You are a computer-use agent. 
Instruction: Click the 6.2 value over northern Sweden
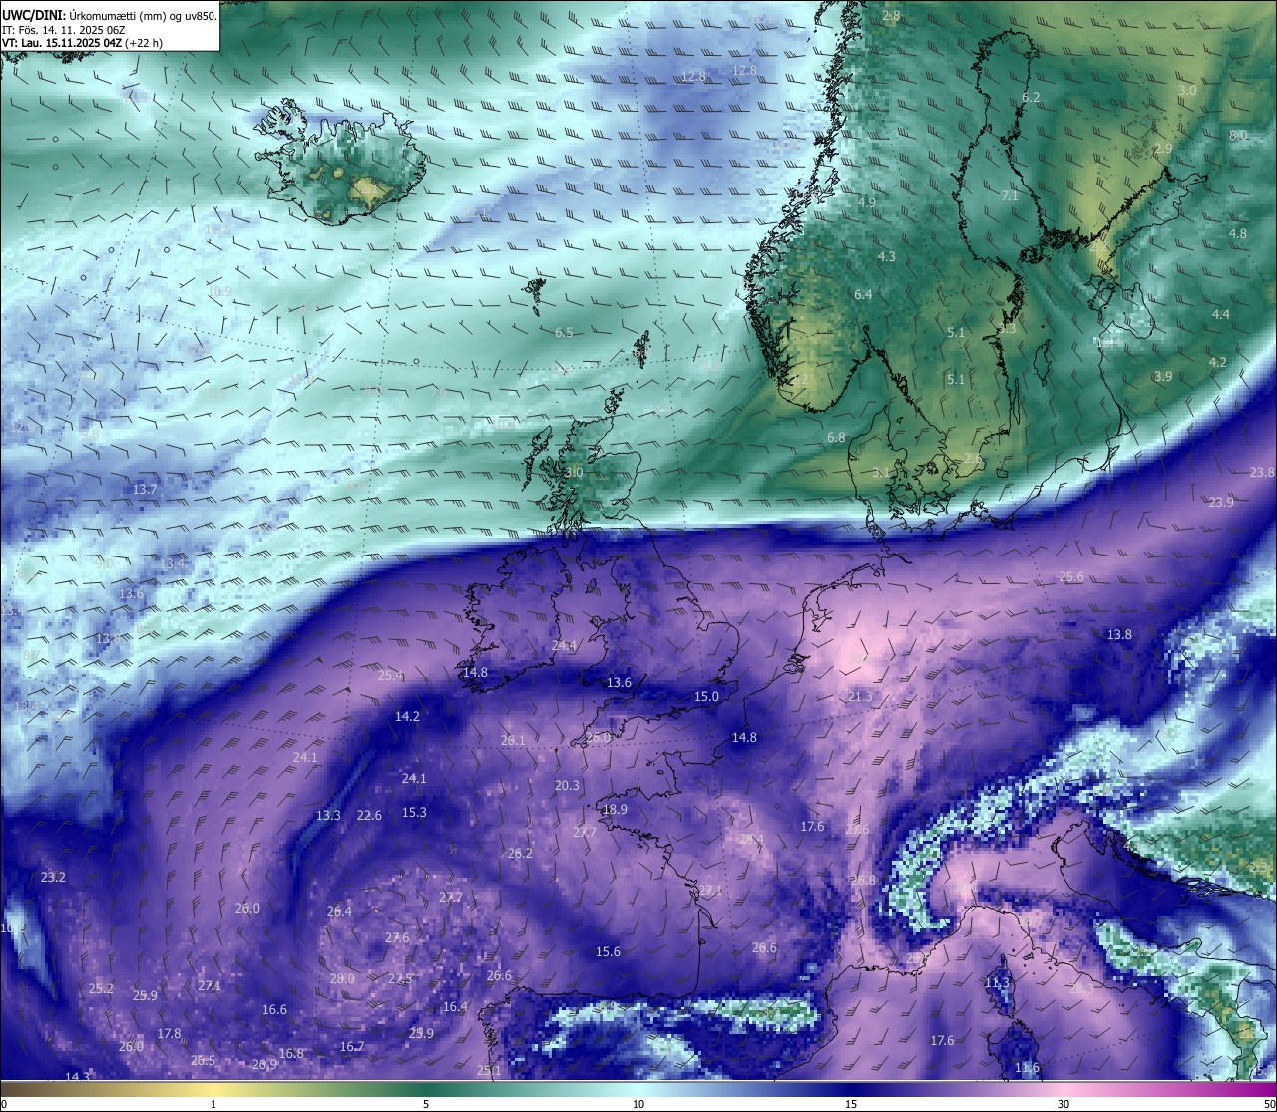tap(1032, 98)
